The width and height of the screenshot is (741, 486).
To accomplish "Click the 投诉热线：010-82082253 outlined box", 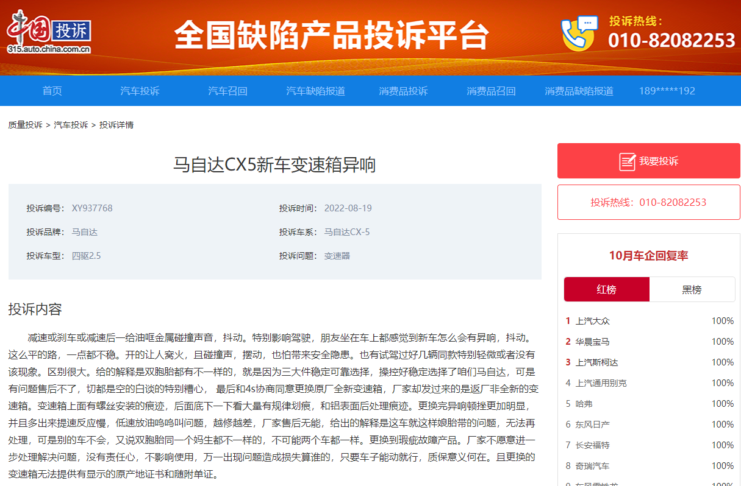I will (x=649, y=202).
